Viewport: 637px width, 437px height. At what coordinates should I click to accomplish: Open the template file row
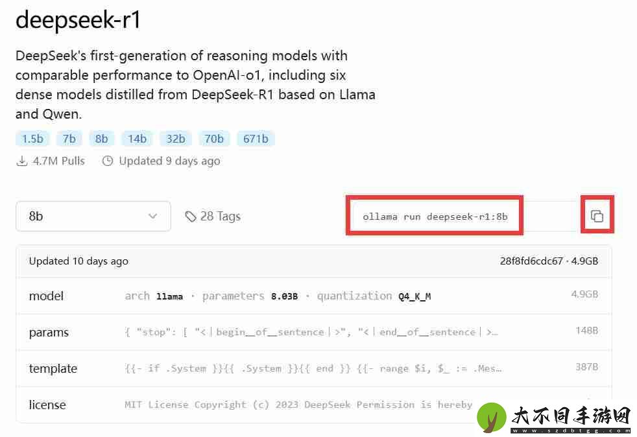[313, 368]
